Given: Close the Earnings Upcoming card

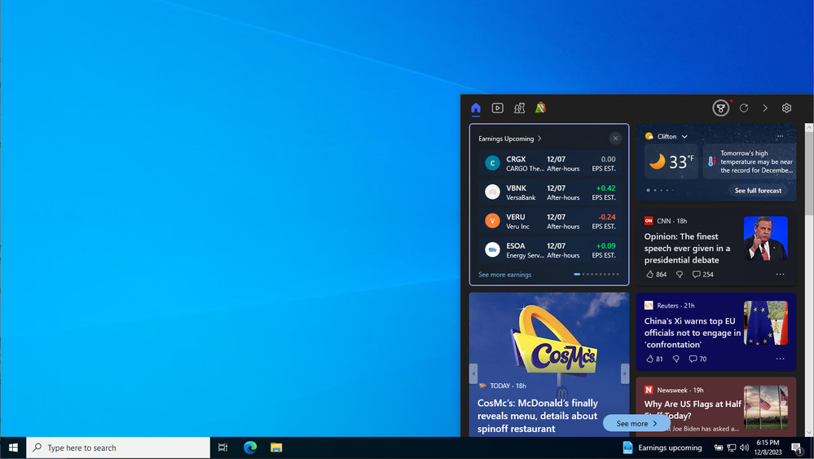Looking at the screenshot, I should click(x=615, y=138).
